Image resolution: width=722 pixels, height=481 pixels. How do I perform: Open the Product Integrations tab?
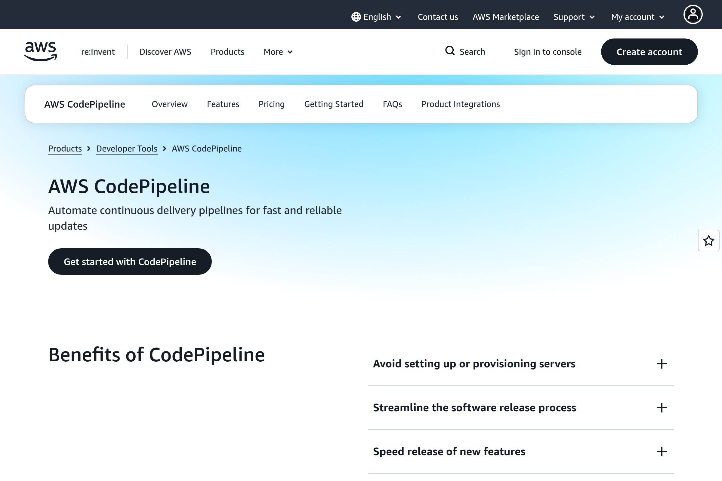click(x=461, y=104)
